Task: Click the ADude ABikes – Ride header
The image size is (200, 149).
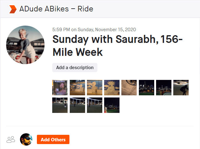Action: pos(56,9)
